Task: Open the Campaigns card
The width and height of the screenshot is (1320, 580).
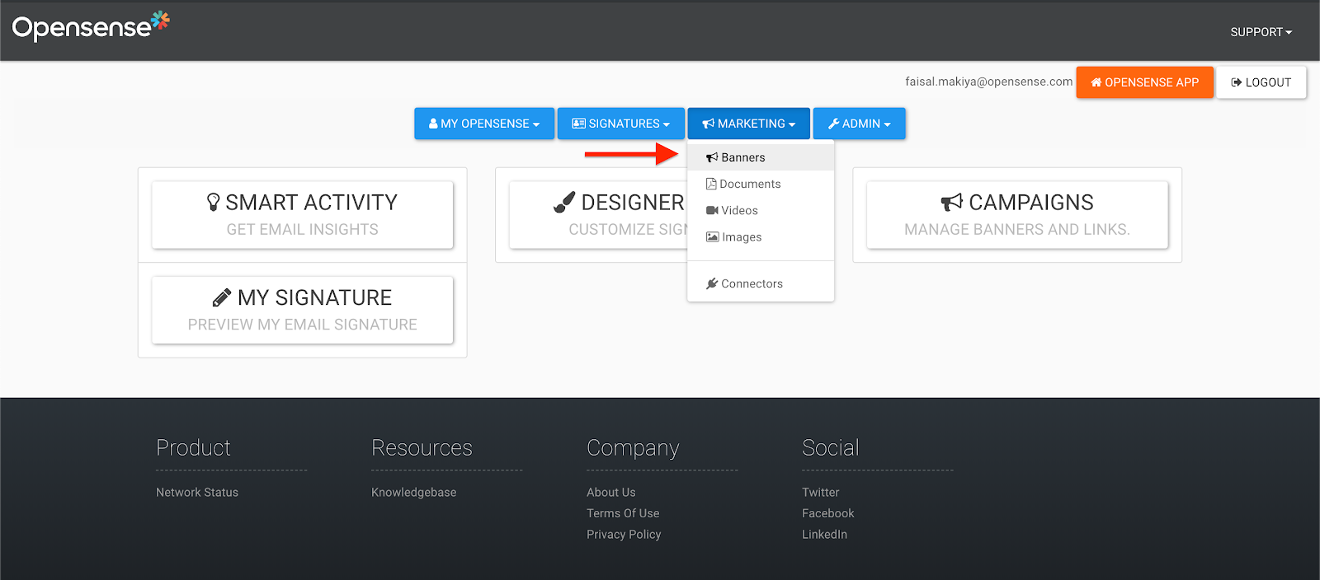Action: [1017, 215]
